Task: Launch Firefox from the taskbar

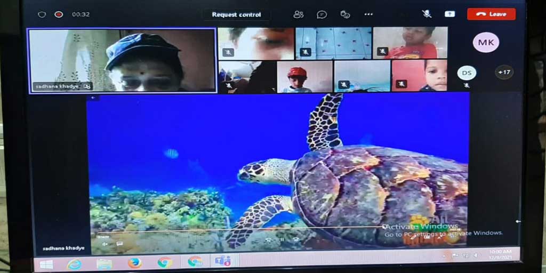Action: tap(135, 263)
